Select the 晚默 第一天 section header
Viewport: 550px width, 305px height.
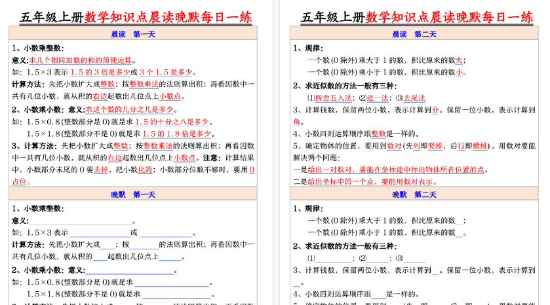point(133,194)
